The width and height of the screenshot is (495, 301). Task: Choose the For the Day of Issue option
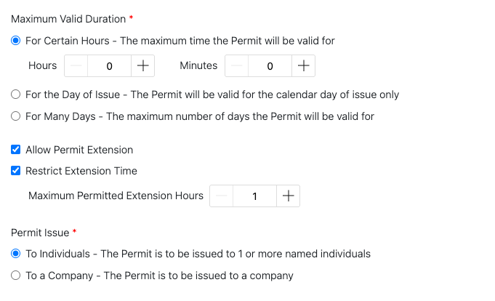tap(16, 95)
